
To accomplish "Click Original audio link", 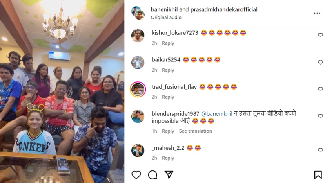I will point(166,18).
